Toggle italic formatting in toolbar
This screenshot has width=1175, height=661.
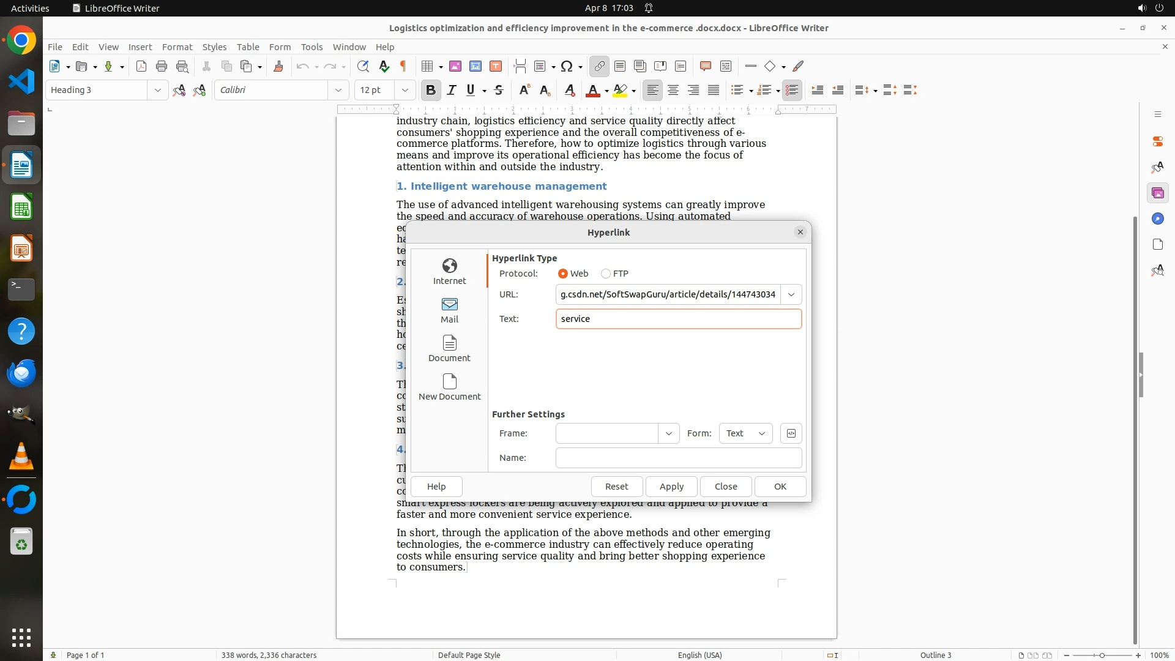[x=451, y=90]
